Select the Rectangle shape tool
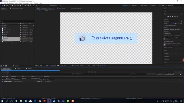The height and width of the screenshot is (103, 184). tap(18, 5)
